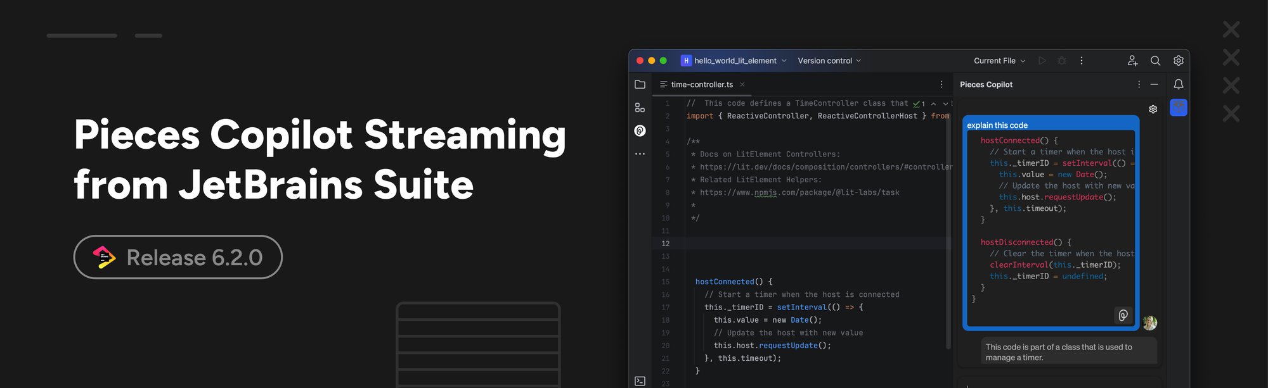Open the Version control dropdown
The height and width of the screenshot is (388, 1268).
tap(829, 61)
